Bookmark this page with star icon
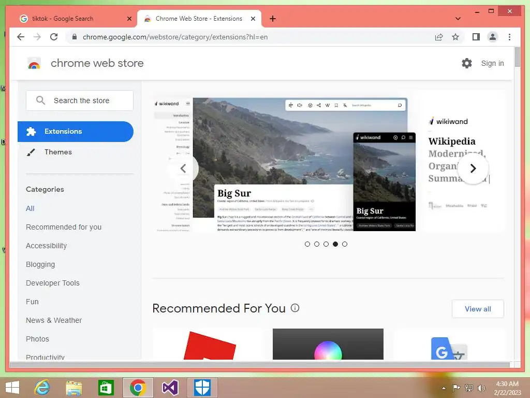530x398 pixels. pyautogui.click(x=455, y=37)
